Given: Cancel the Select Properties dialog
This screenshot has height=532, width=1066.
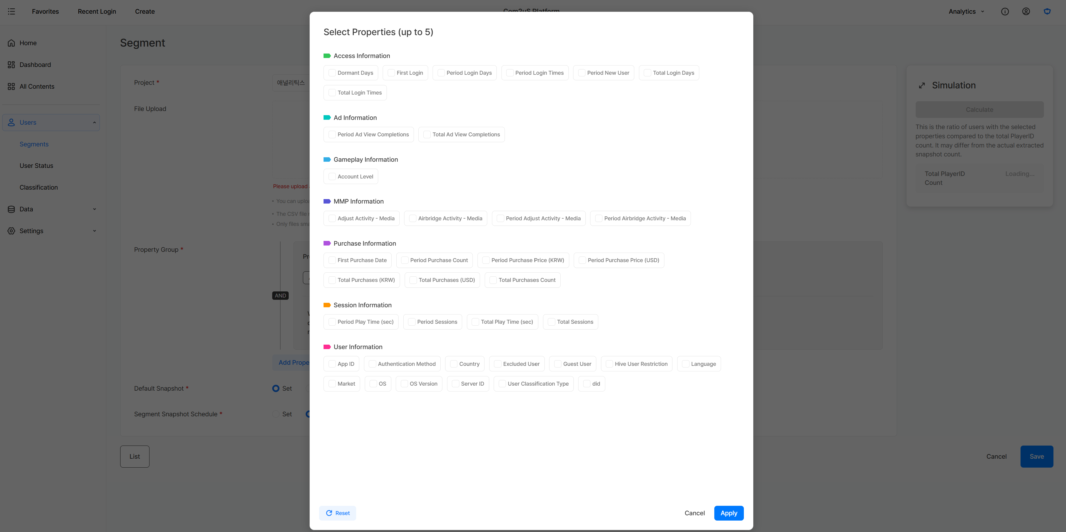Looking at the screenshot, I should coord(694,513).
